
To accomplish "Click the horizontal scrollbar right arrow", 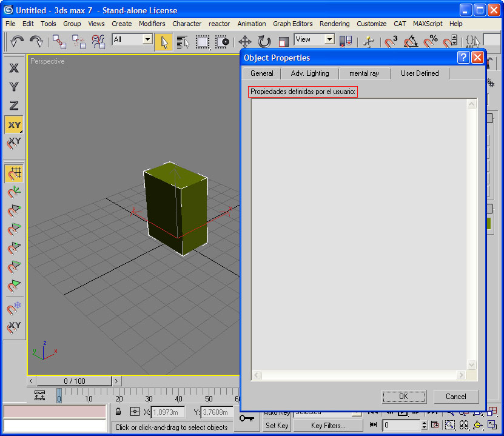I will pyautogui.click(x=462, y=375).
